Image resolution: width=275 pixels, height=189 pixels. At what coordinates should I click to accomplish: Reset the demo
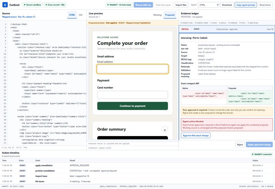coord(265,5)
